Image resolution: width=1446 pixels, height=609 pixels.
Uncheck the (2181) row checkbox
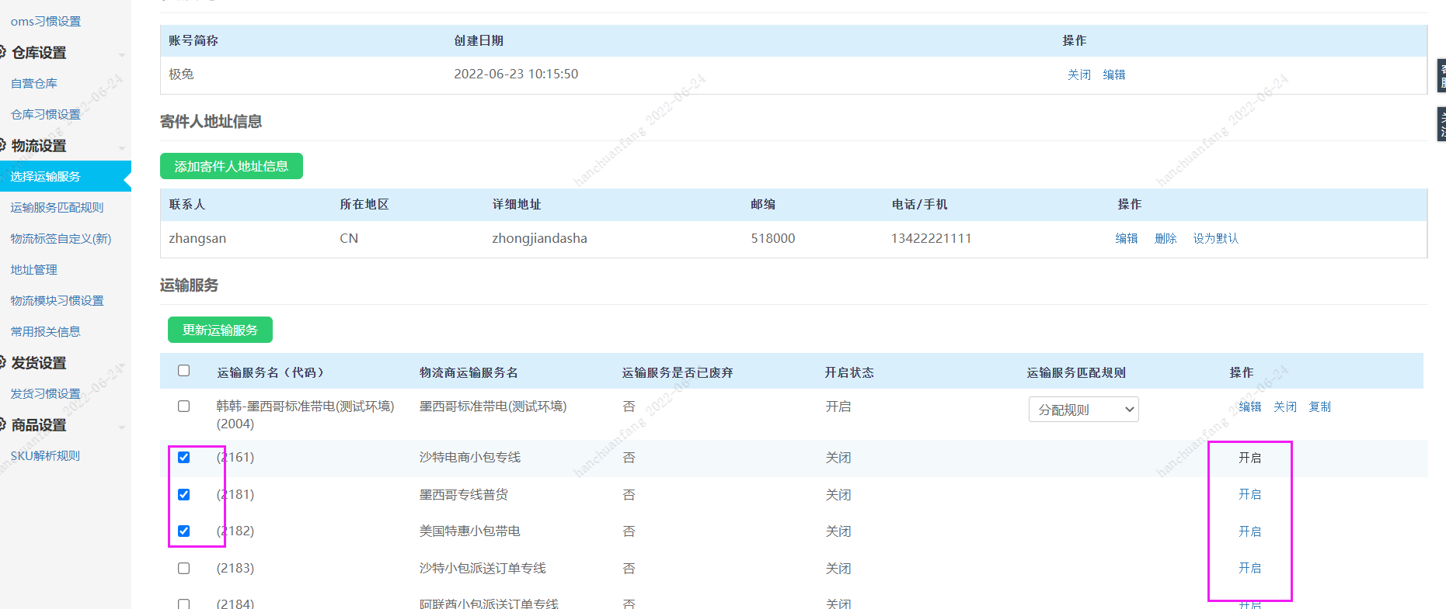point(184,495)
